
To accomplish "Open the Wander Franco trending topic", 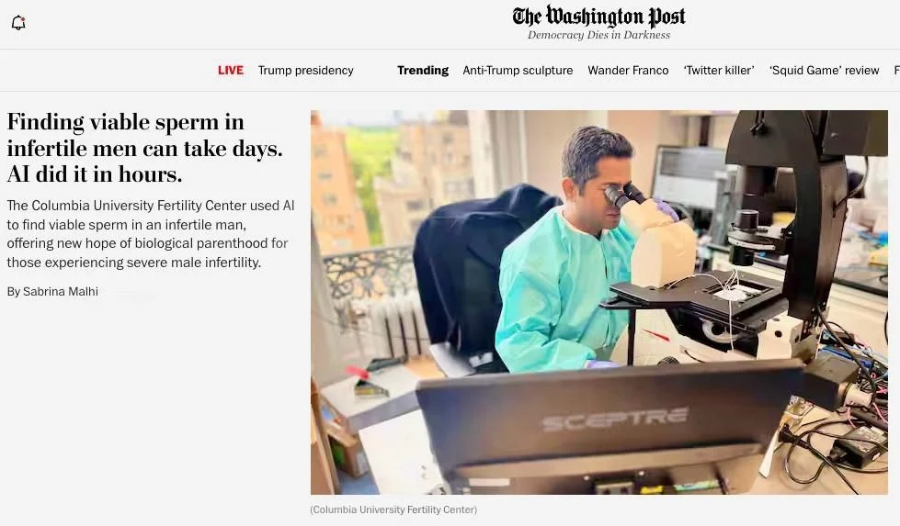I will click(628, 71).
